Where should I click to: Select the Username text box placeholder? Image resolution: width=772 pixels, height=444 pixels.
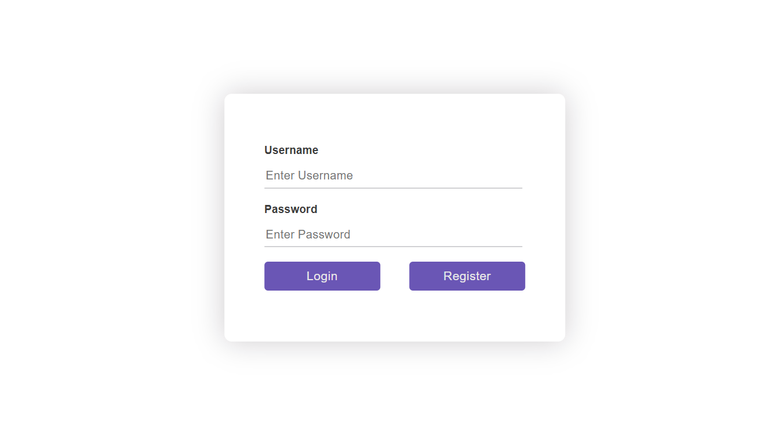pos(309,175)
